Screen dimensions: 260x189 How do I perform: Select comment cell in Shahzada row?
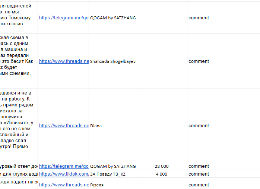pos(223,61)
